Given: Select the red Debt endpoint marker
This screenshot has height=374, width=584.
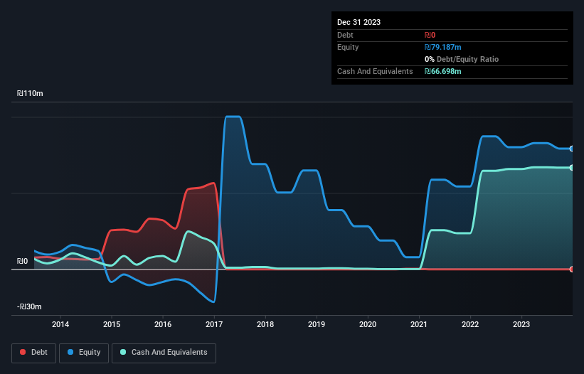Looking at the screenshot, I should 572,269.
